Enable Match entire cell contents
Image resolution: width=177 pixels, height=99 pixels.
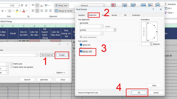(x=12, y=67)
